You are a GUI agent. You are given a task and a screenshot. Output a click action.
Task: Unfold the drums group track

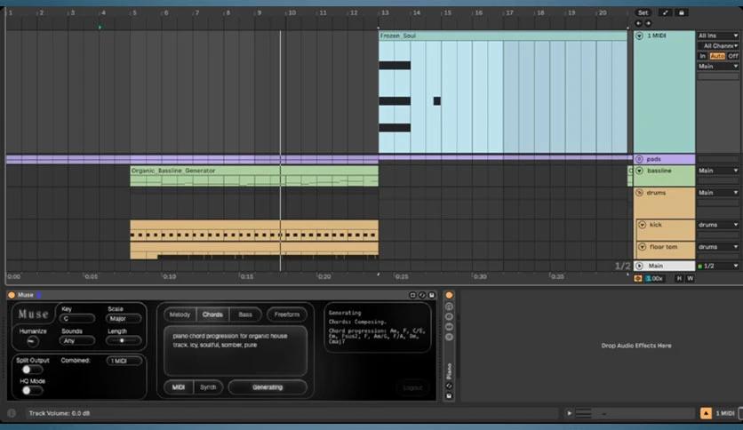click(x=639, y=193)
